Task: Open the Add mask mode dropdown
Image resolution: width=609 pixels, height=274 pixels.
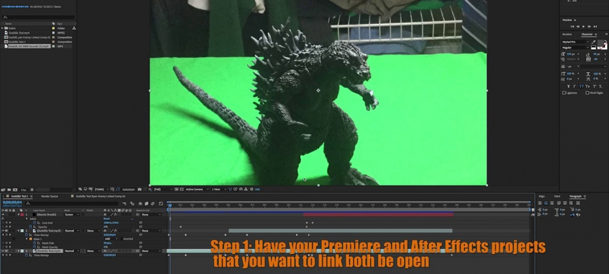Action: click(111, 238)
